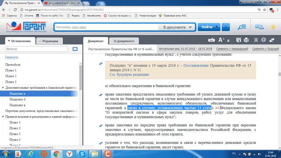Viewport: 281px width, 158px height.
Task: Click 'См. будущую редакцию' link
Action: [x=129, y=75]
